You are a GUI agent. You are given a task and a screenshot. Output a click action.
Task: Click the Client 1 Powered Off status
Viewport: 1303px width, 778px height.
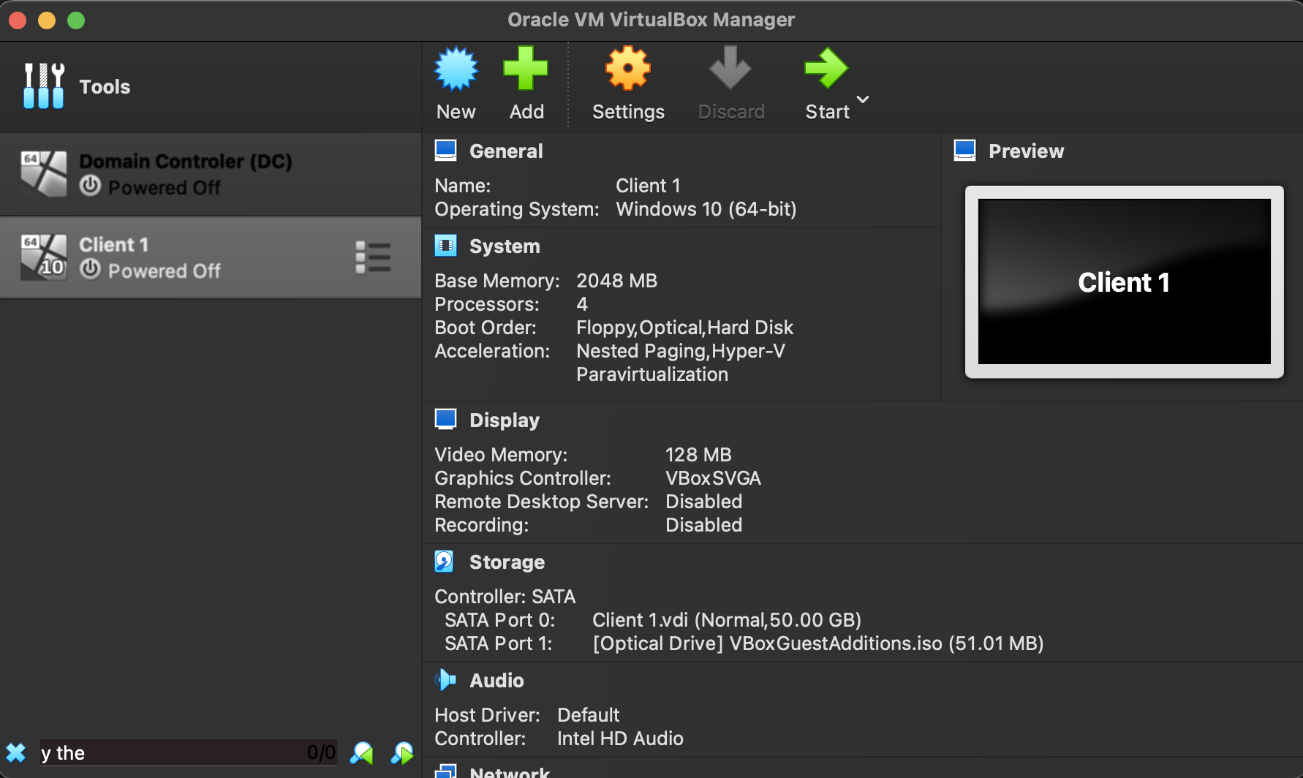164,271
